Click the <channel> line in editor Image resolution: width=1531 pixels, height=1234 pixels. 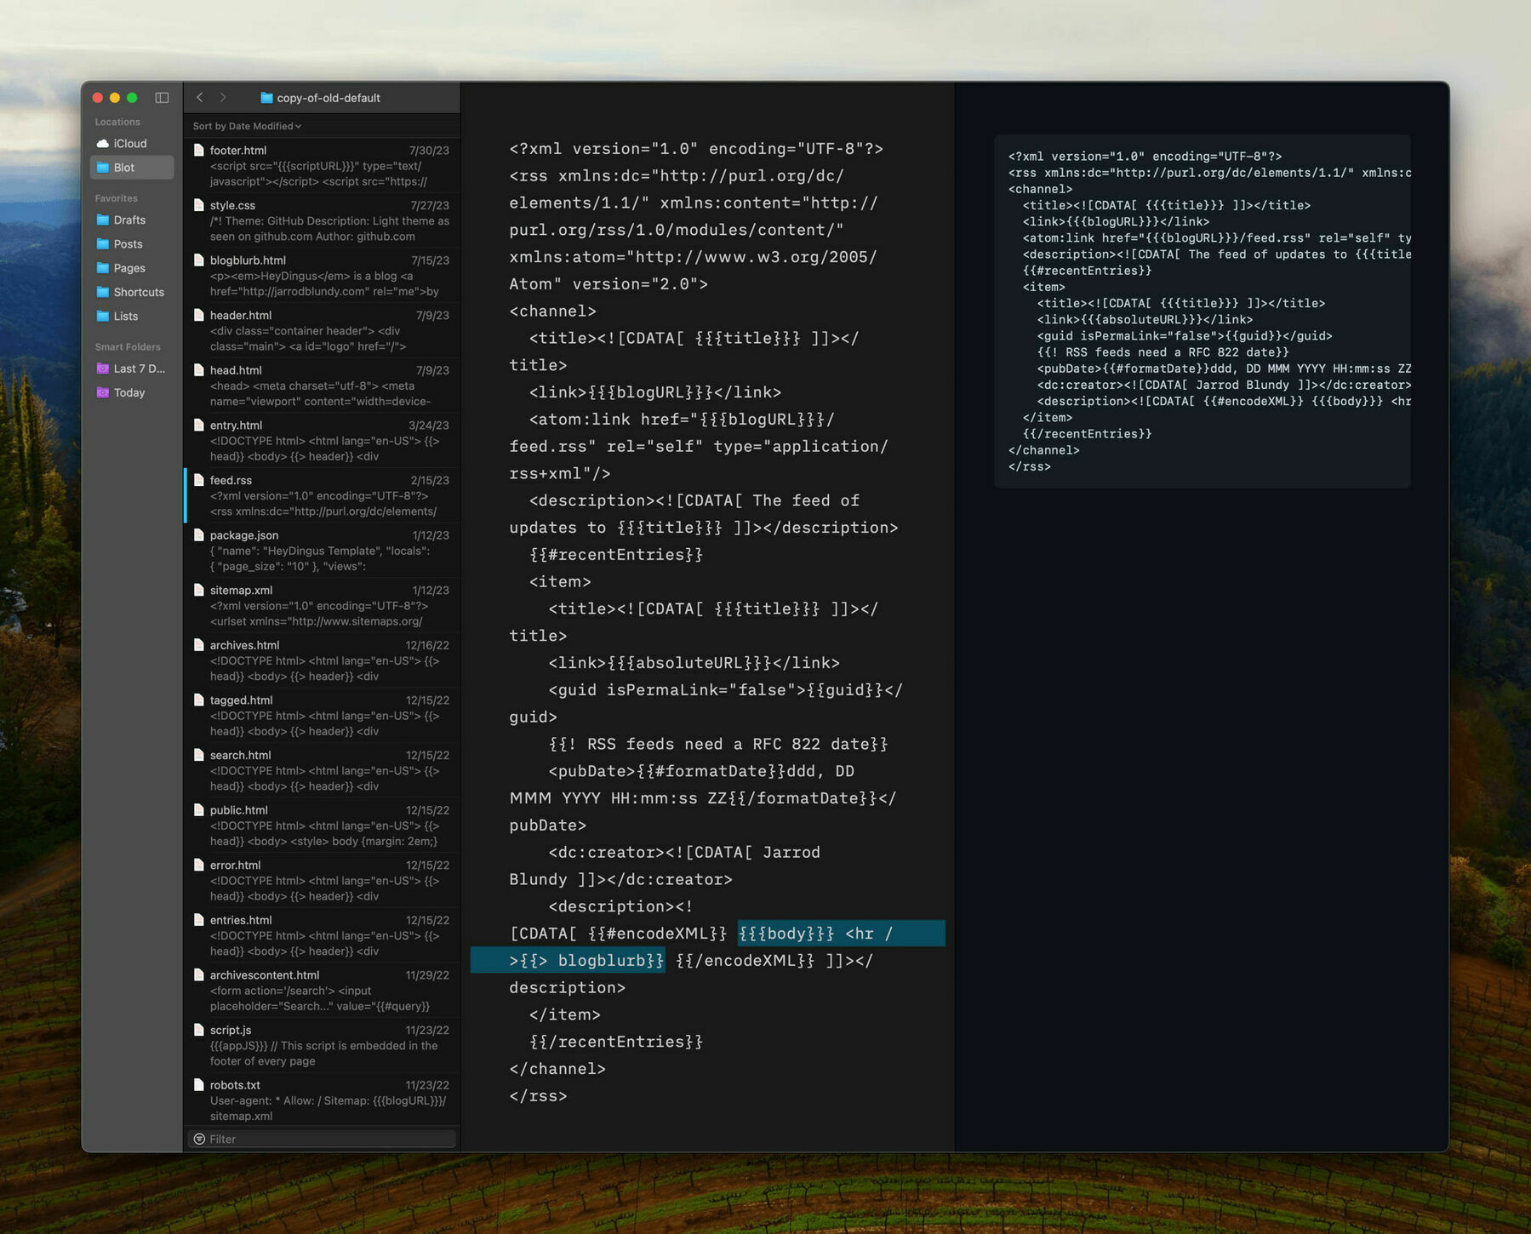[x=552, y=311]
